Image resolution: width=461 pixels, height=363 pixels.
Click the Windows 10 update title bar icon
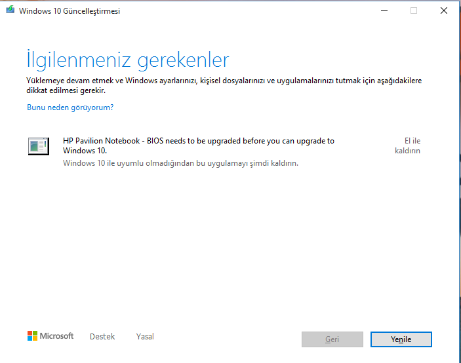(x=10, y=10)
